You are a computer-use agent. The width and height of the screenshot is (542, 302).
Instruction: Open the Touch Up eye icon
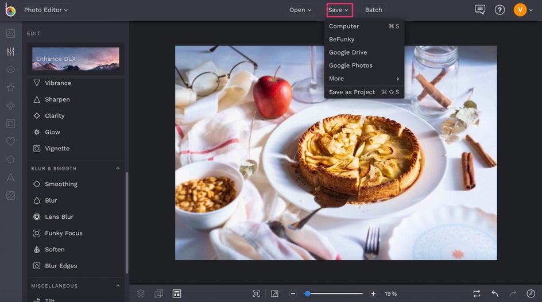coord(11,69)
